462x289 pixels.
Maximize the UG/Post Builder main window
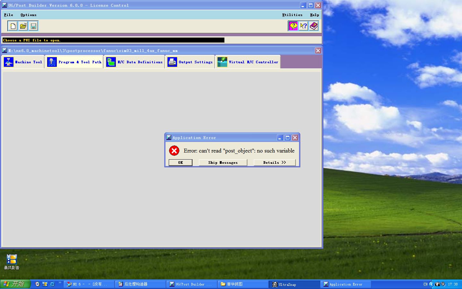(x=311, y=5)
